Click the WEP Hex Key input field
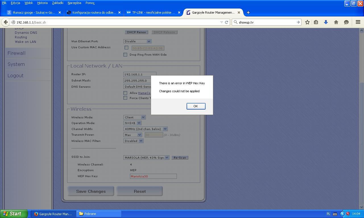 coord(153,176)
